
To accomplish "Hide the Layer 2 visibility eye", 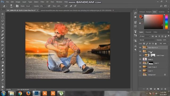I will click(x=140, y=59).
